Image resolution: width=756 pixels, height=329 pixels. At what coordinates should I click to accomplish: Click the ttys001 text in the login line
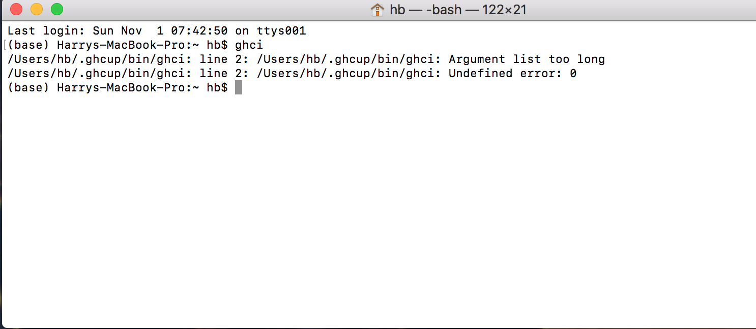pos(283,30)
